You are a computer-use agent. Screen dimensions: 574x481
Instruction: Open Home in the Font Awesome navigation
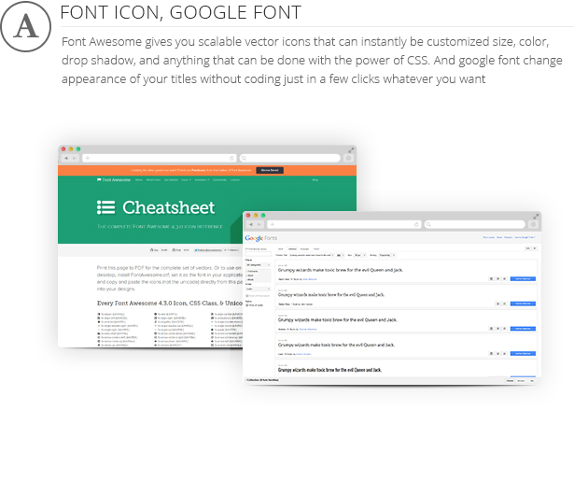(x=139, y=180)
